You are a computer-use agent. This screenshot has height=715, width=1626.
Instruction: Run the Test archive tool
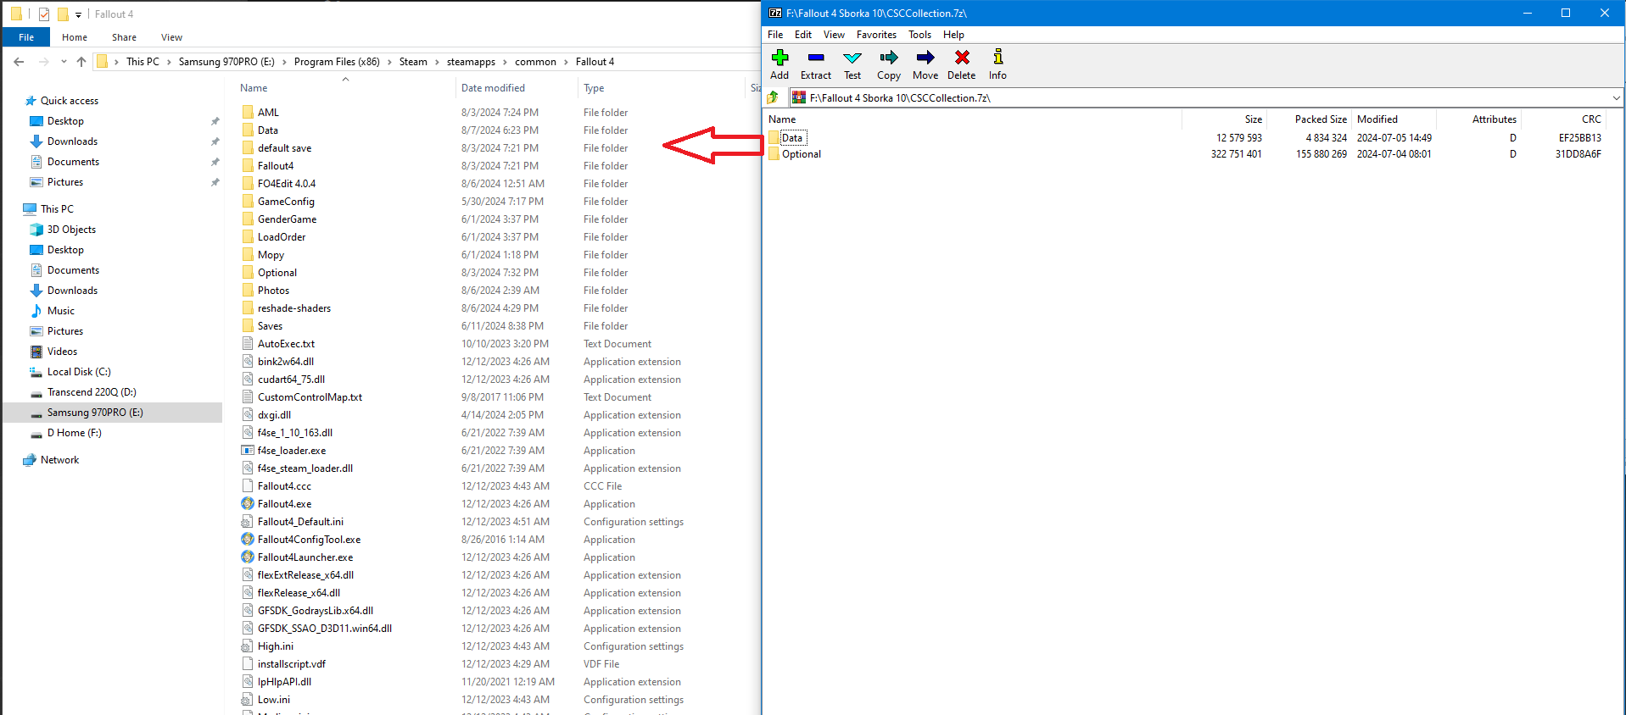tap(852, 64)
